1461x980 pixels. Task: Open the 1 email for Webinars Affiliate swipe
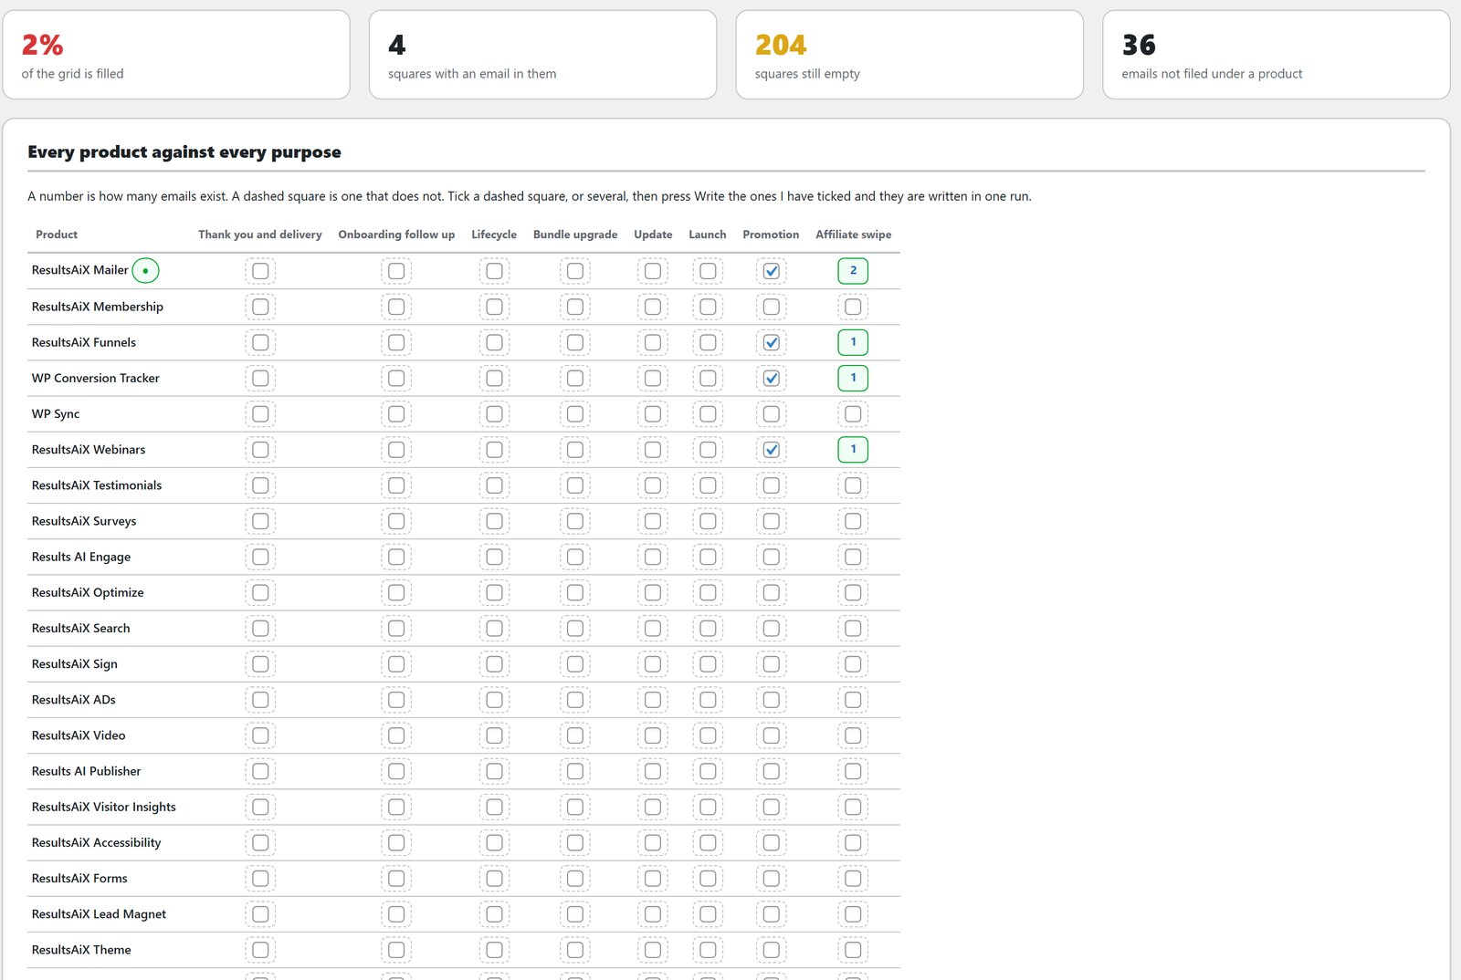[x=853, y=450]
